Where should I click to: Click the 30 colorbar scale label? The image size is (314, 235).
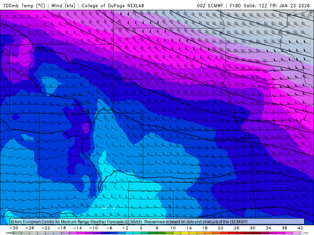(x=252, y=228)
